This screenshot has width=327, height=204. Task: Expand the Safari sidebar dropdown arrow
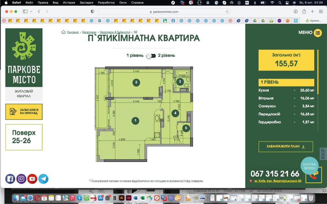click(31, 11)
